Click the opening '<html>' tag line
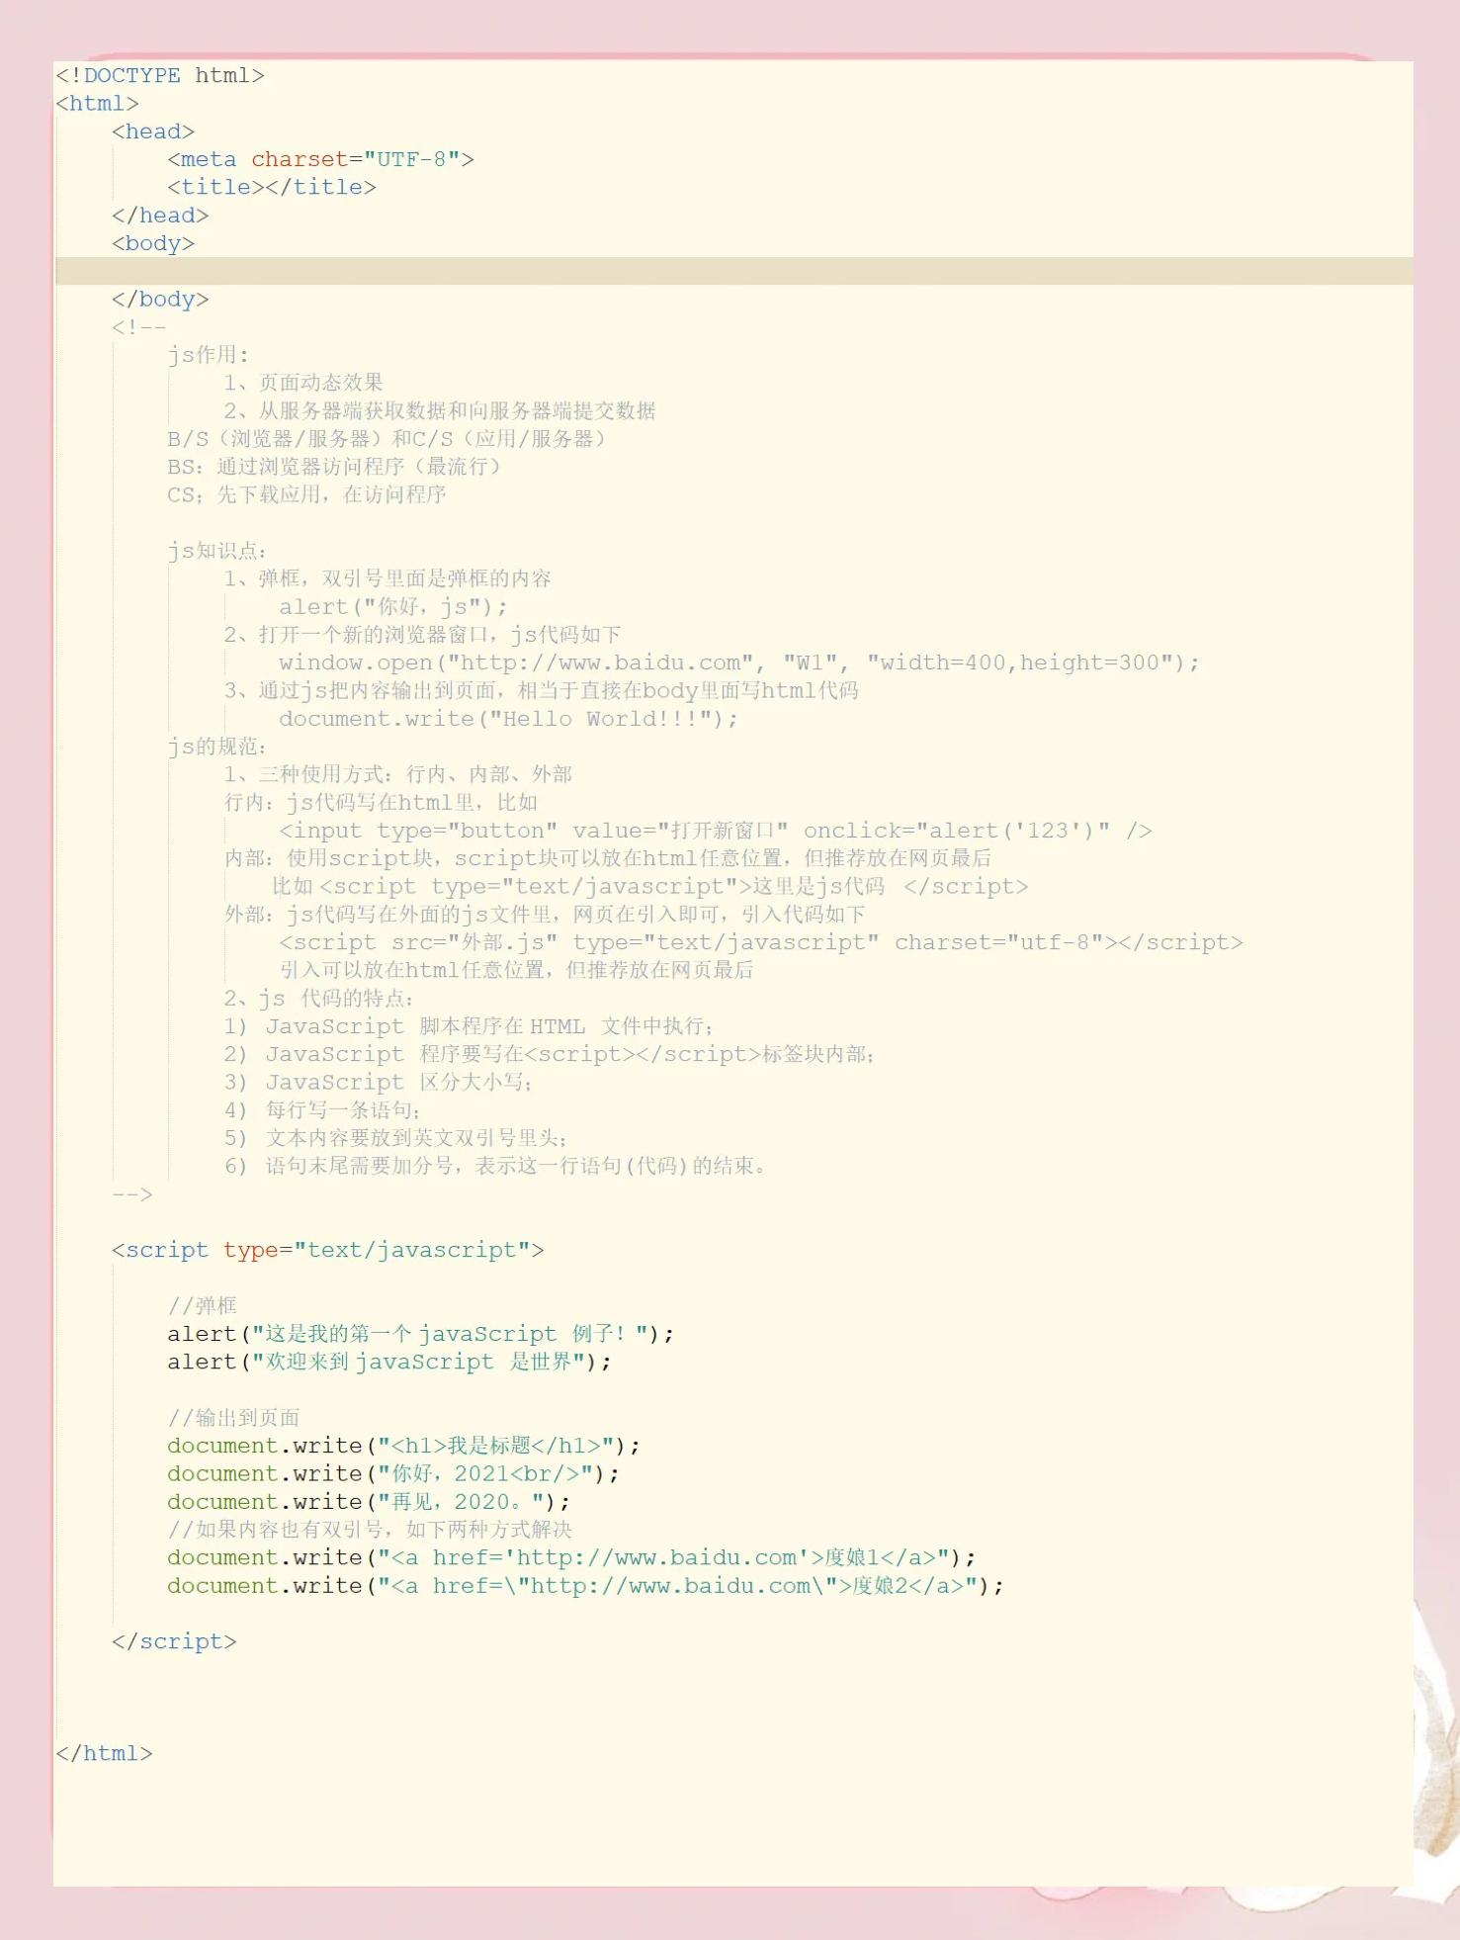This screenshot has height=1940, width=1460. (x=97, y=104)
